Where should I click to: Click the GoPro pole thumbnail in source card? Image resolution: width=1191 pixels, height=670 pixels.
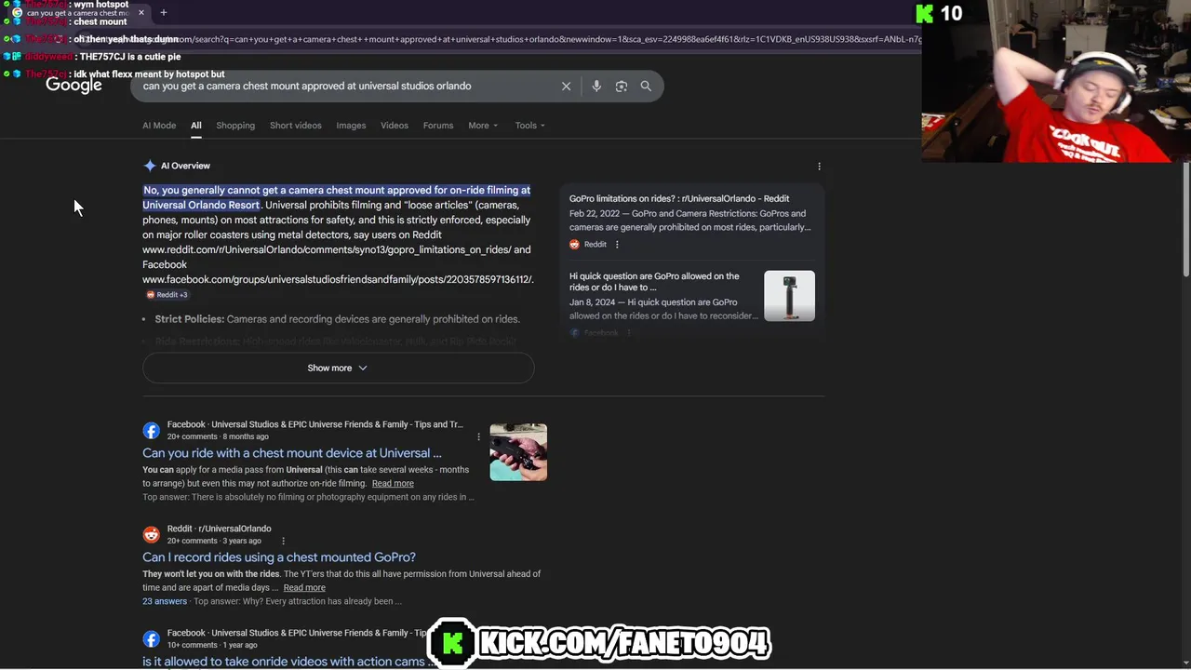pos(789,296)
